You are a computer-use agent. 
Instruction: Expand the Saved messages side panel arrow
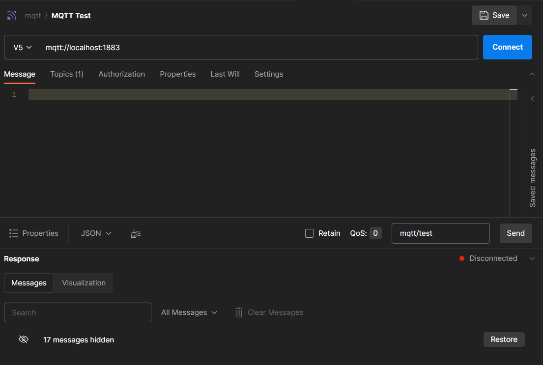532,99
